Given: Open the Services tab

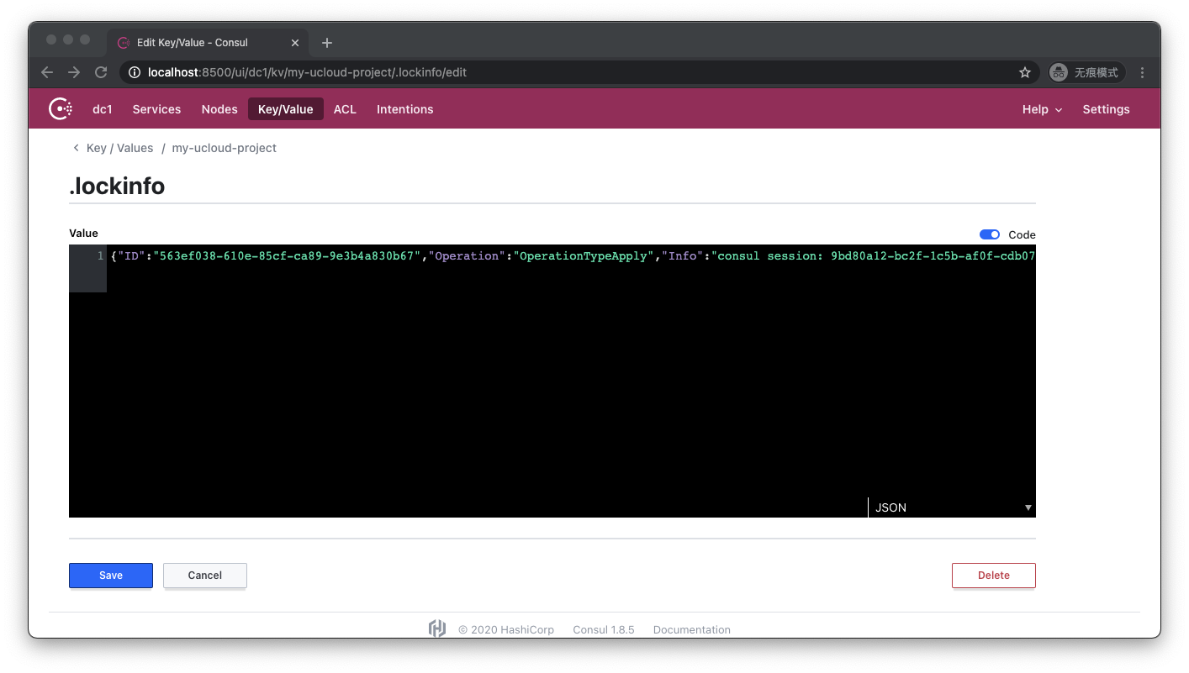Looking at the screenshot, I should (156, 109).
